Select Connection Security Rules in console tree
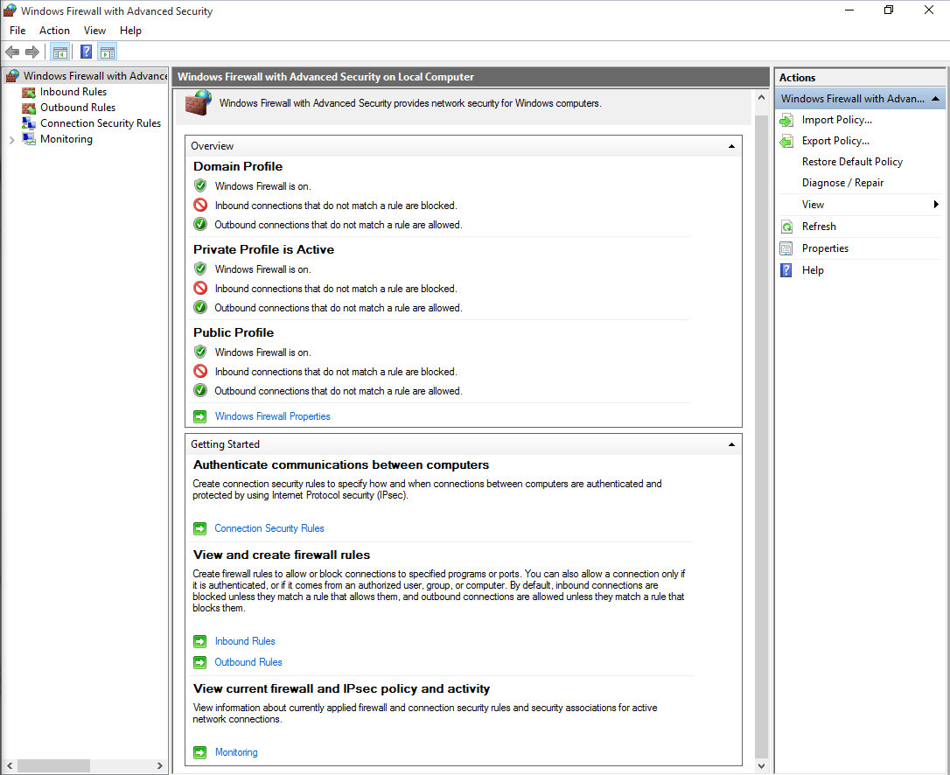950x775 pixels. click(101, 123)
